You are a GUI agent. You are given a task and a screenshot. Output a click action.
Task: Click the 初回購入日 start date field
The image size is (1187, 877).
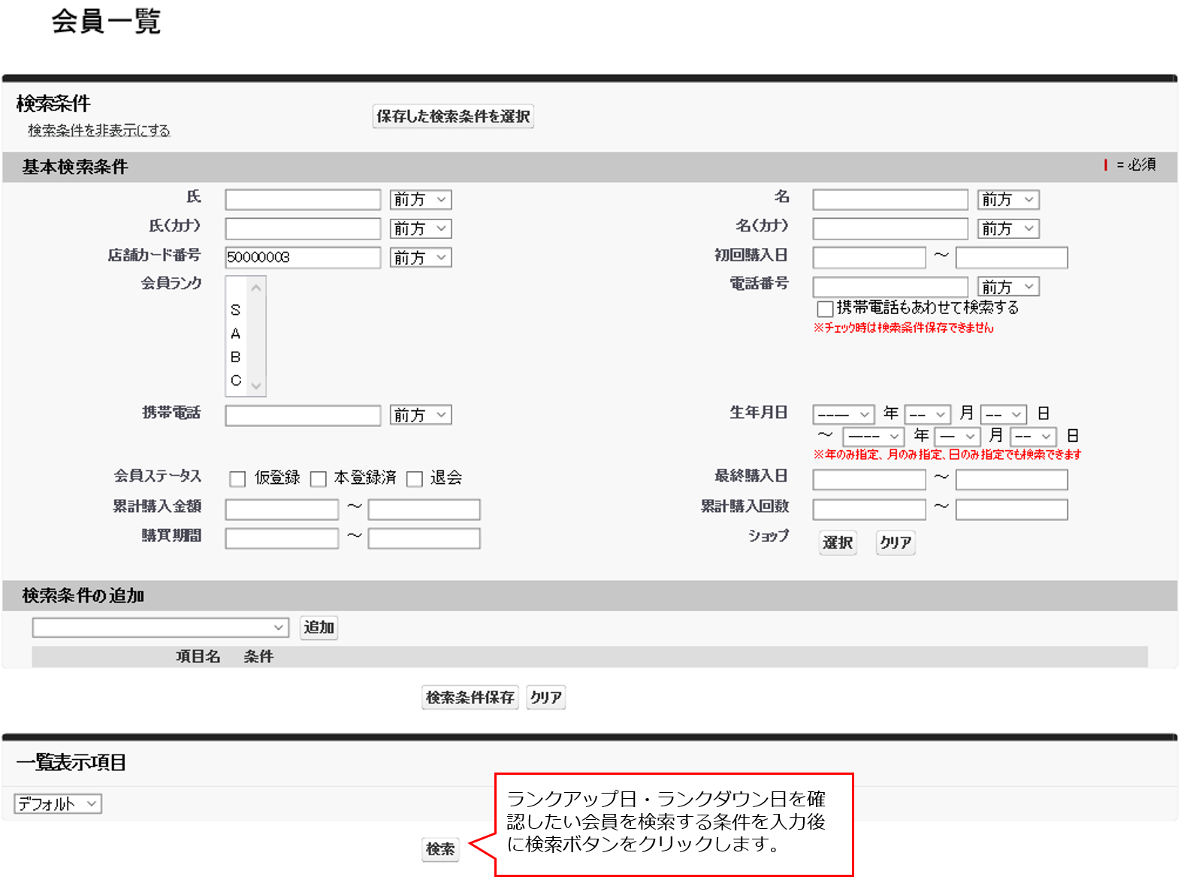(x=868, y=258)
